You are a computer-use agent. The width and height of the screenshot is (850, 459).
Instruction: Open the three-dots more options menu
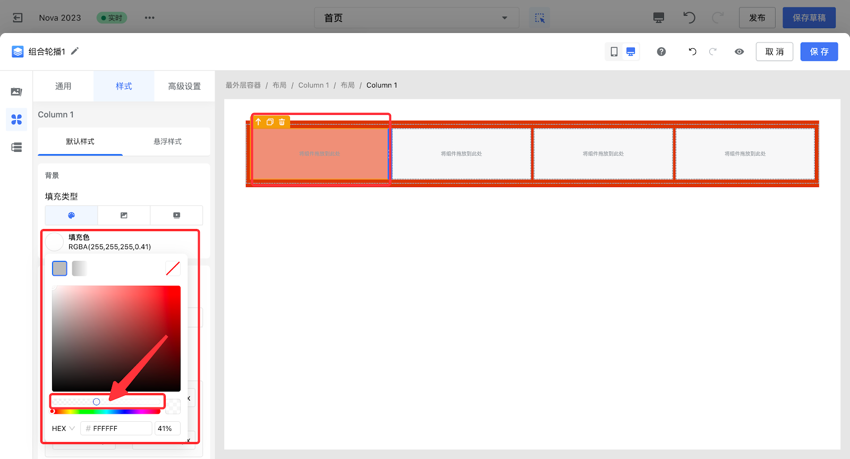pos(150,18)
